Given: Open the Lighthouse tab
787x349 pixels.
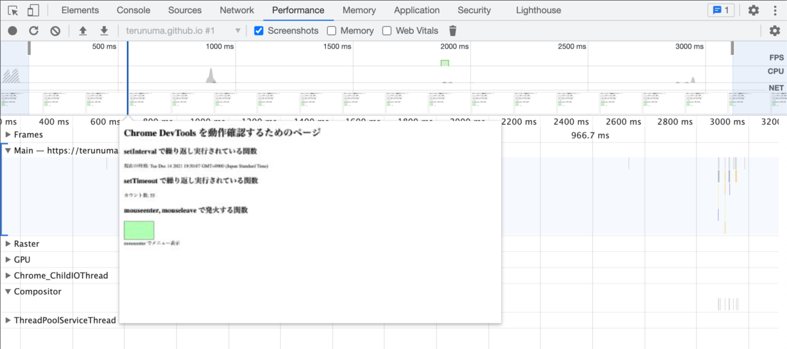Looking at the screenshot, I should (538, 10).
